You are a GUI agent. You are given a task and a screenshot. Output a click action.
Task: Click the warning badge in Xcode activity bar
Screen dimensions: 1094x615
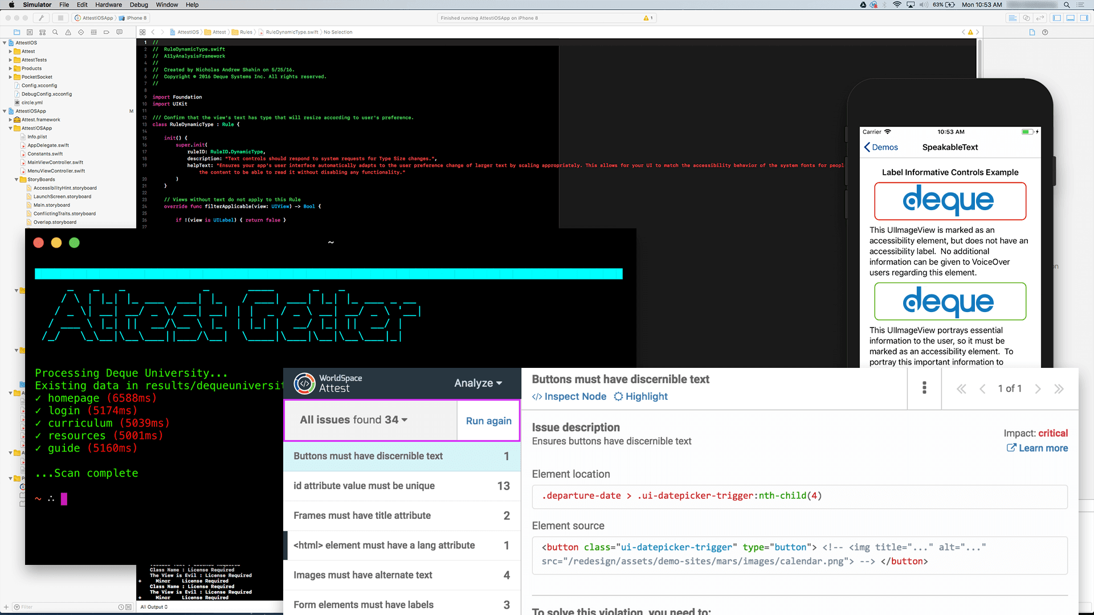pyautogui.click(x=648, y=18)
